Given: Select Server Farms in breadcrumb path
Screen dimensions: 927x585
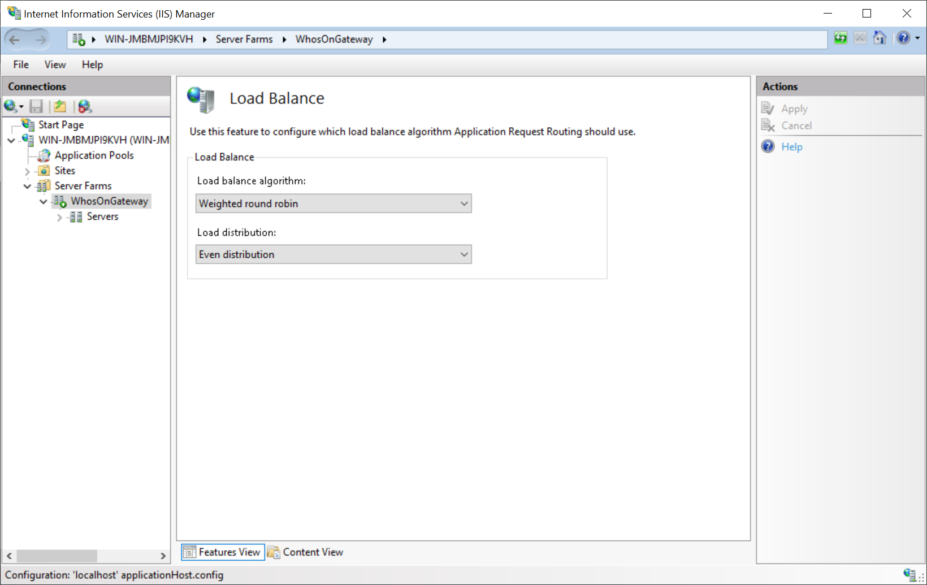Looking at the screenshot, I should click(244, 40).
